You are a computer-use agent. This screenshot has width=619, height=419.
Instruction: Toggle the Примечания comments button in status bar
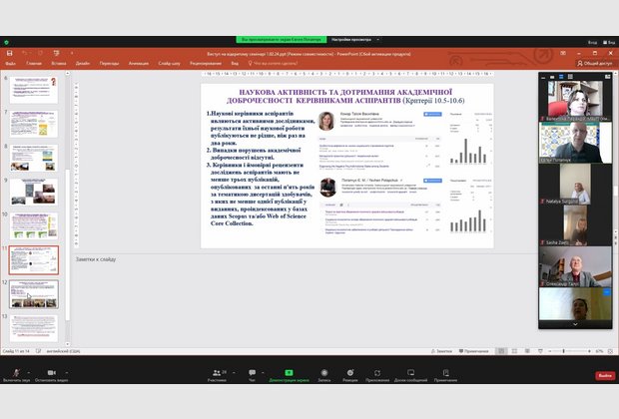[473, 351]
